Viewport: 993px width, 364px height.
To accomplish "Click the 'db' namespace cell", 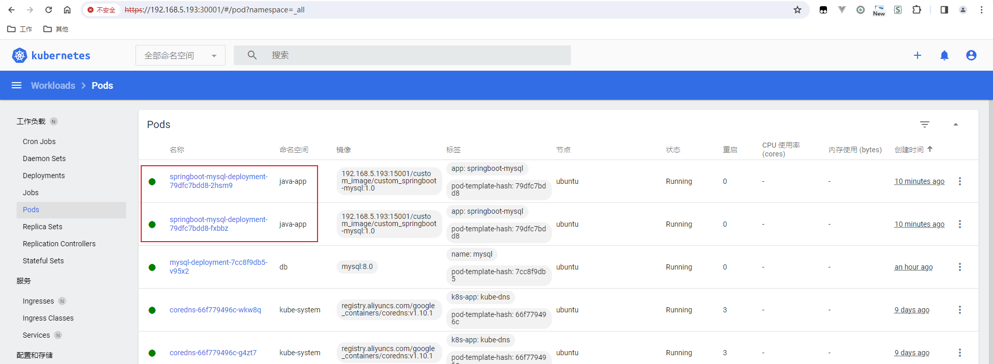I will [283, 267].
